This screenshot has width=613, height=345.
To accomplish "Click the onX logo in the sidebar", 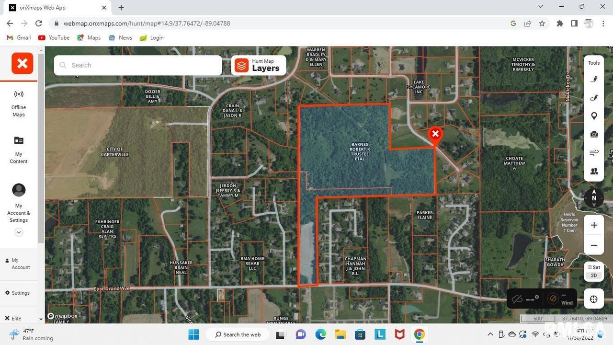I will 22,63.
